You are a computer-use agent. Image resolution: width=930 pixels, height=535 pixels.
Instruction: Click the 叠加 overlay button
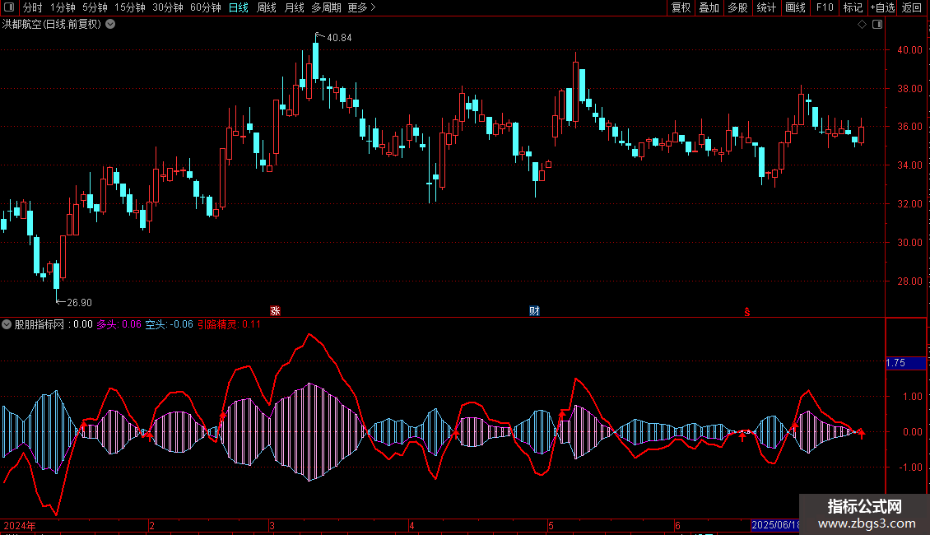pyautogui.click(x=709, y=7)
